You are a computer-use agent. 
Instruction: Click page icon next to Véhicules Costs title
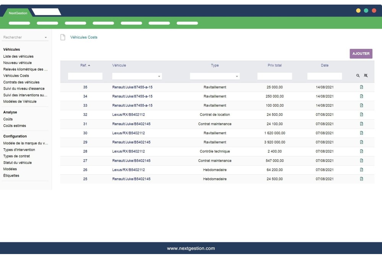pos(63,37)
